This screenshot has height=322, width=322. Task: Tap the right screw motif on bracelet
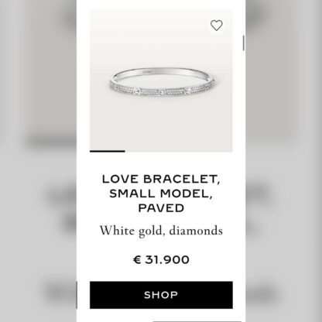(x=187, y=91)
